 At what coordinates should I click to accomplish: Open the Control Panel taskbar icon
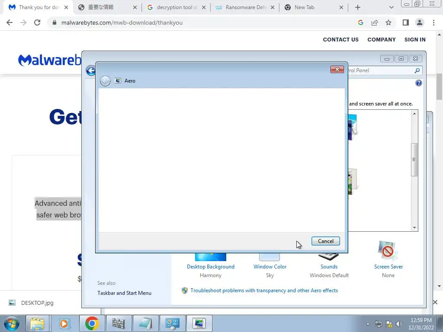click(173, 323)
